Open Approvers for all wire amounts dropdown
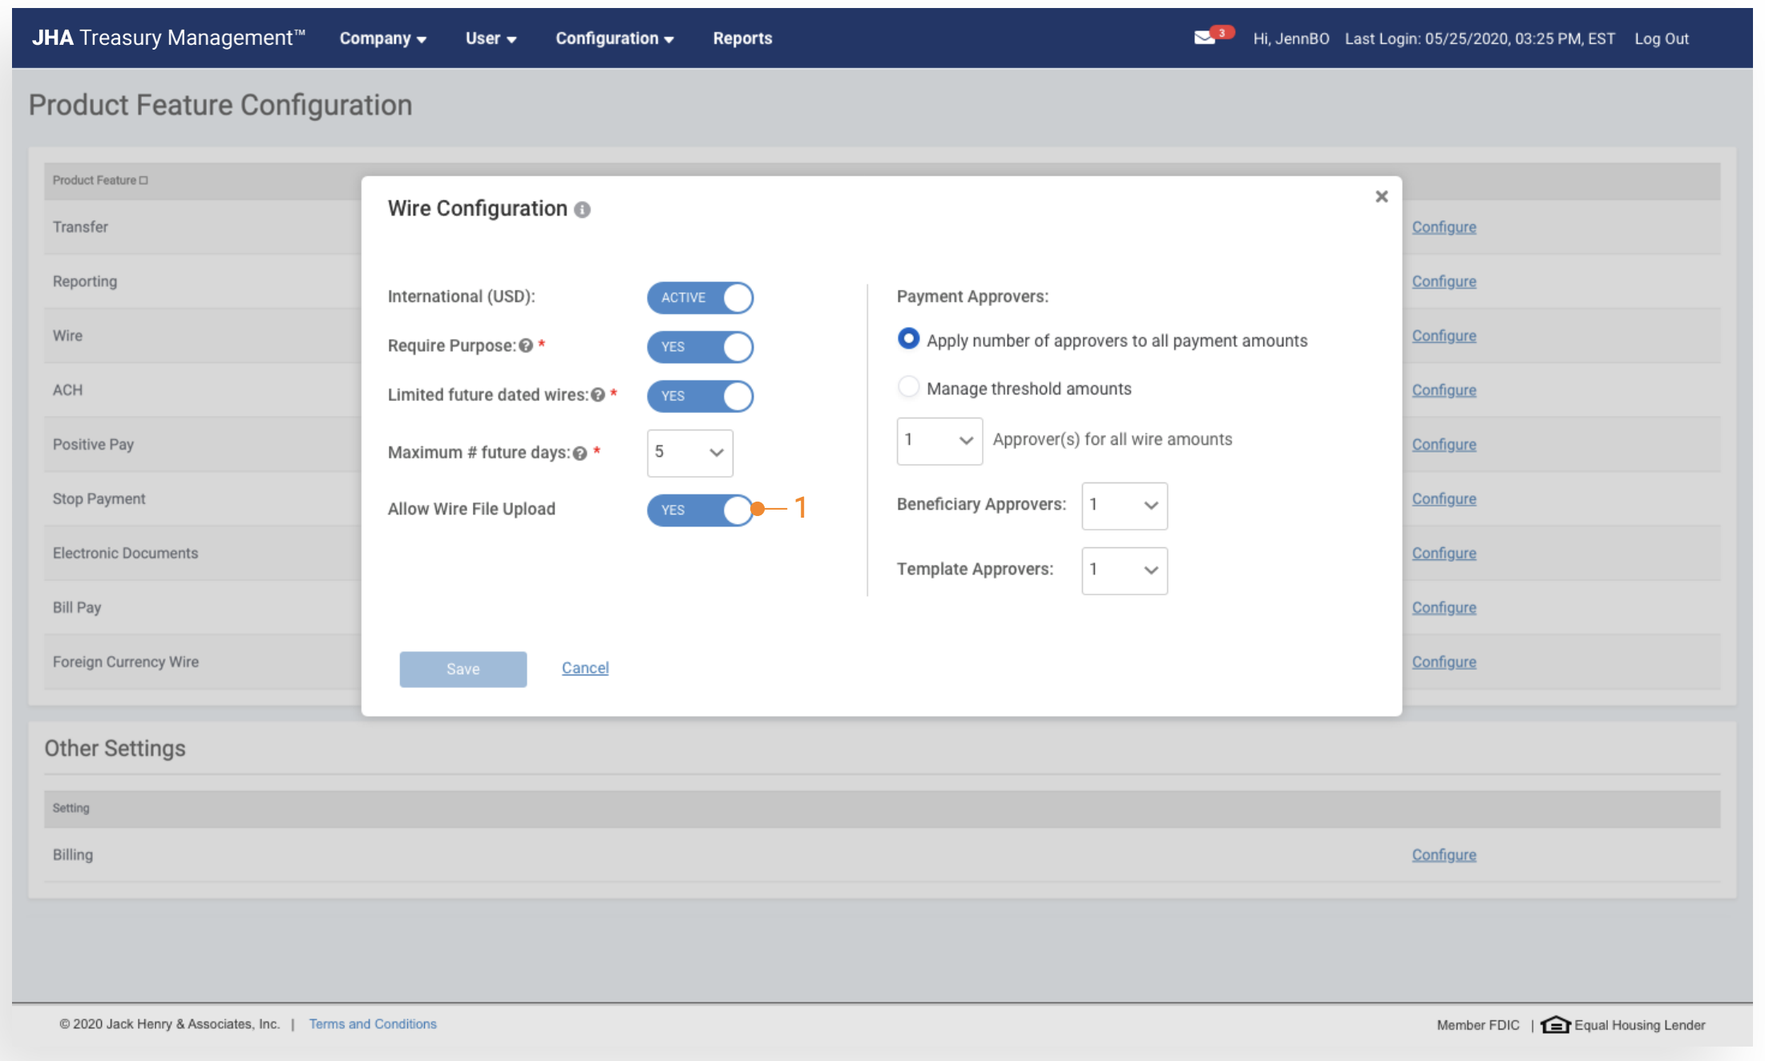This screenshot has width=1765, height=1061. click(x=939, y=441)
